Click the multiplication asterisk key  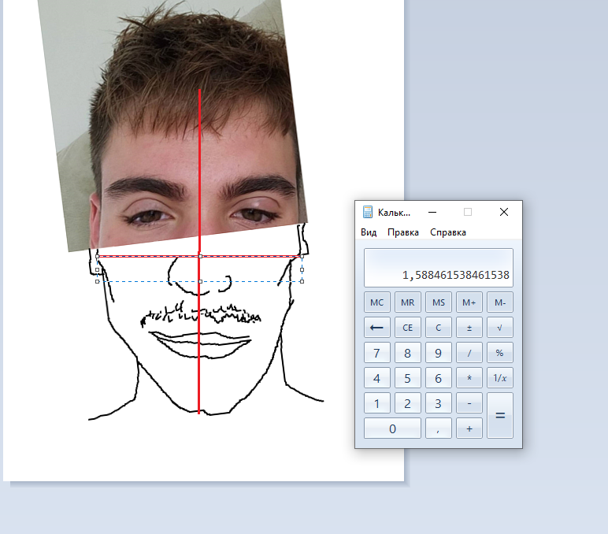coord(469,378)
